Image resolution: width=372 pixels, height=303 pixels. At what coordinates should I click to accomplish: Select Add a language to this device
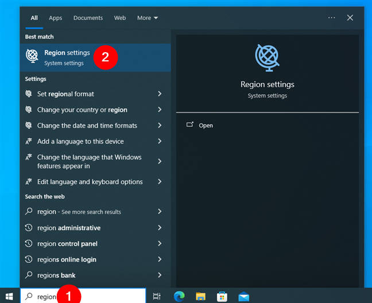(x=95, y=141)
